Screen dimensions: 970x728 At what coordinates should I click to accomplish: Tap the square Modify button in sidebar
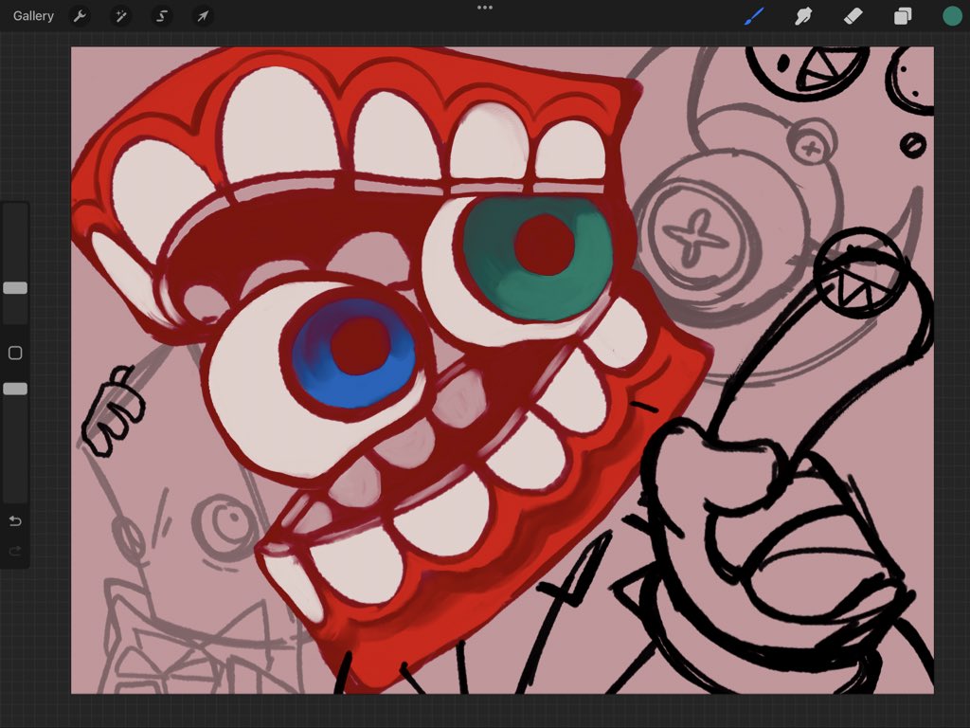tap(15, 353)
